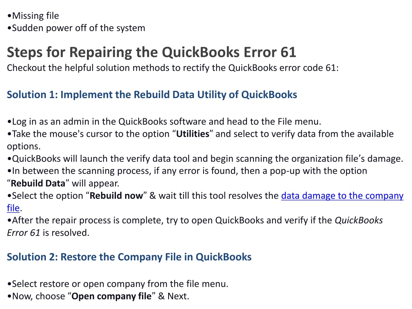Click the QuickBooks will launch verify data line
The width and height of the screenshot is (412, 309).
[205, 159]
